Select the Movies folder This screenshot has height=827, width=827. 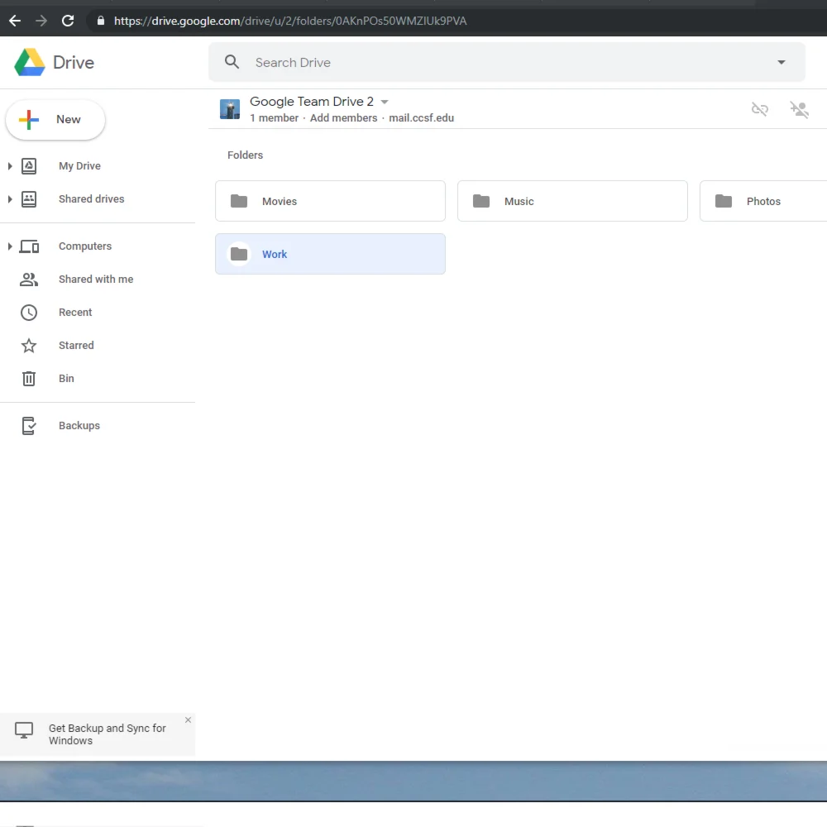(330, 201)
